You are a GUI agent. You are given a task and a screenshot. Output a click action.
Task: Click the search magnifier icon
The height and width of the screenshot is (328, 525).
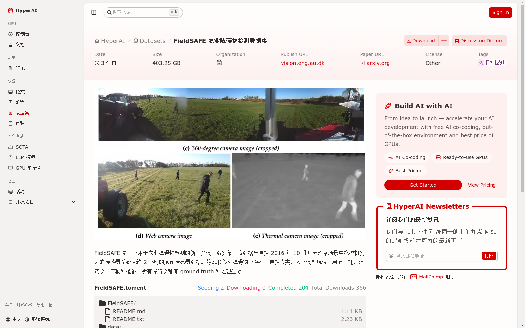(x=109, y=12)
